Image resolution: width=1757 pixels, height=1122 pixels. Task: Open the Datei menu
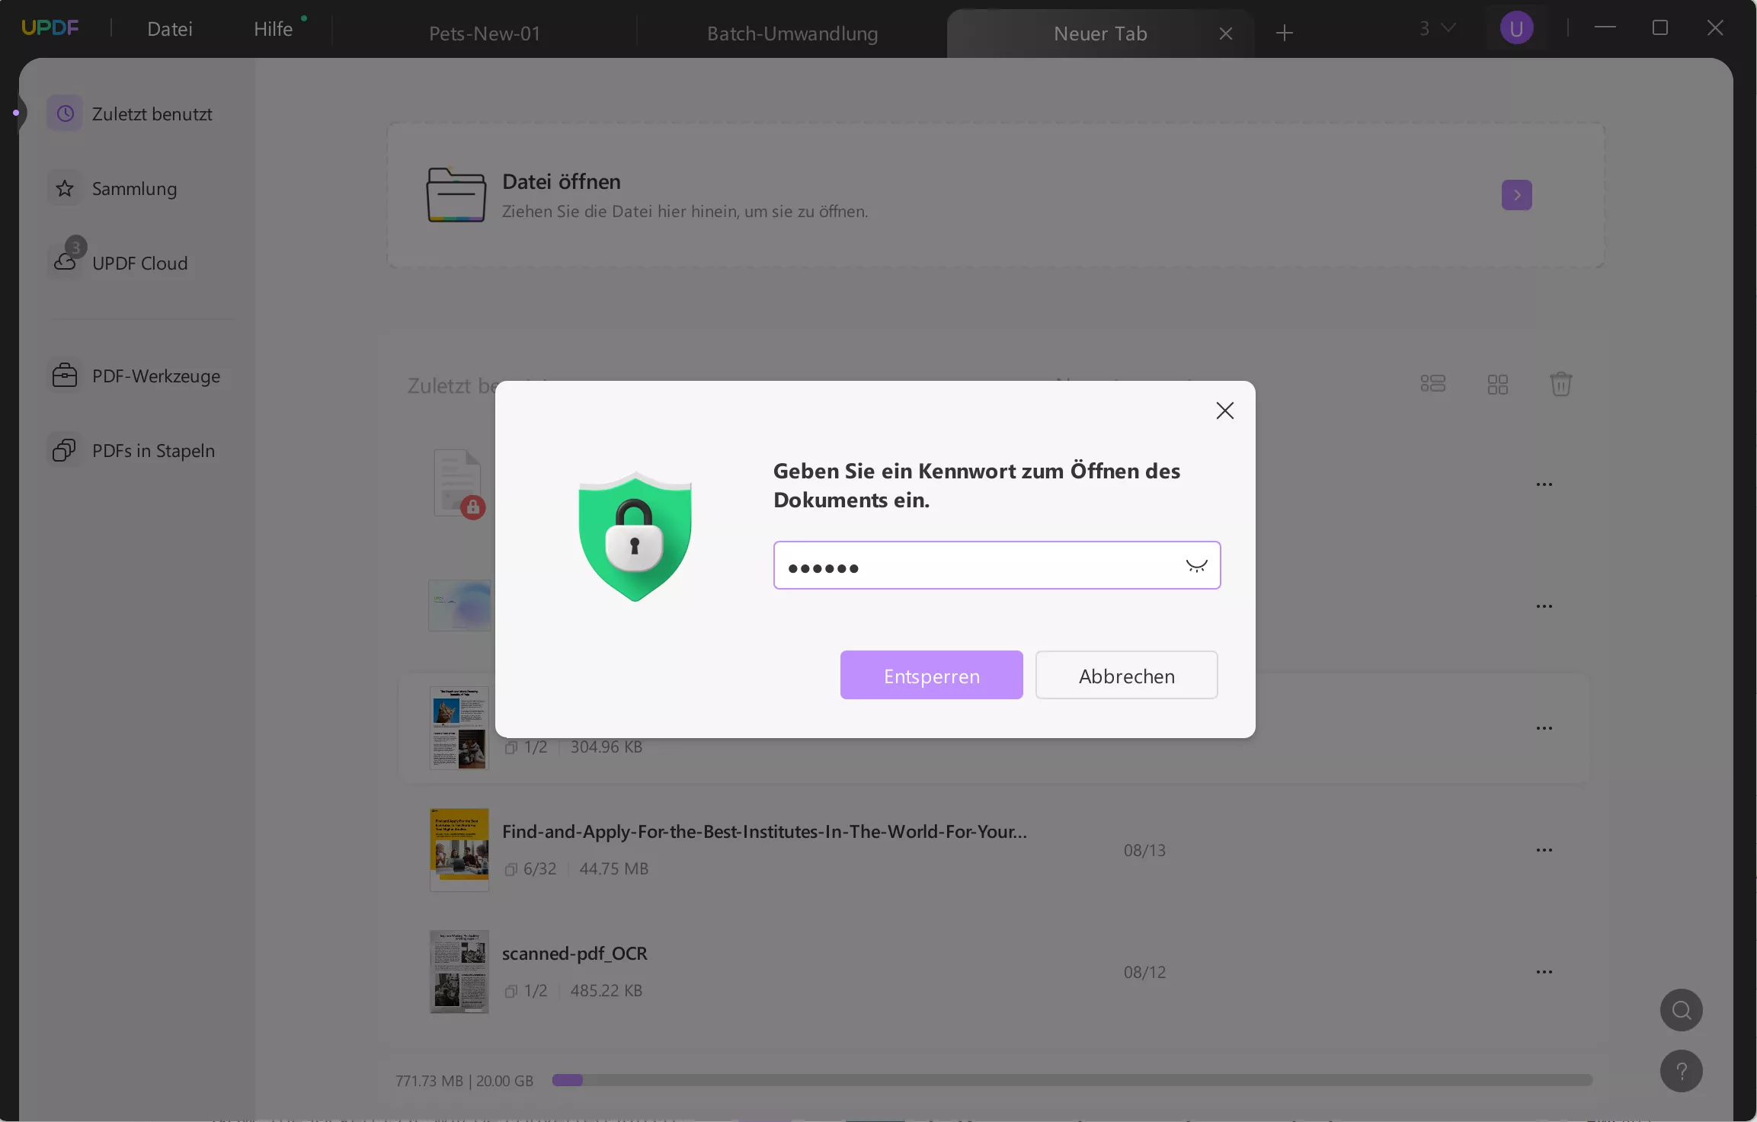pyautogui.click(x=169, y=29)
